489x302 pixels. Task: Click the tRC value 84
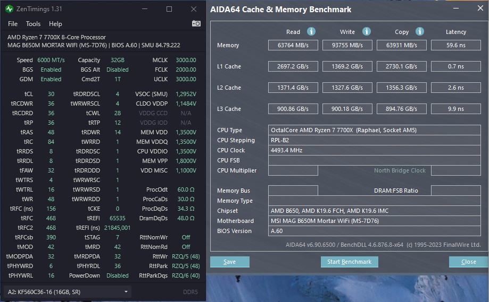pyautogui.click(x=51, y=142)
